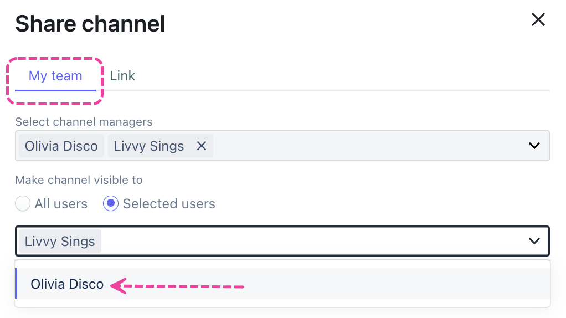The width and height of the screenshot is (566, 318).
Task: Click the Share channel heading
Action: click(90, 24)
